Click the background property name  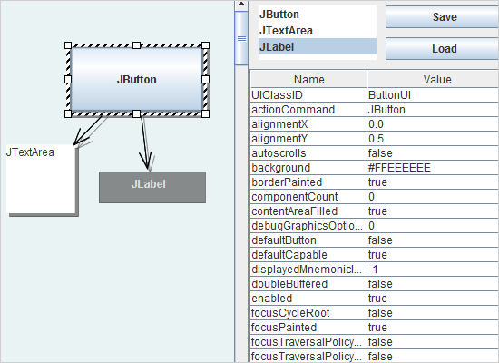pyautogui.click(x=308, y=168)
